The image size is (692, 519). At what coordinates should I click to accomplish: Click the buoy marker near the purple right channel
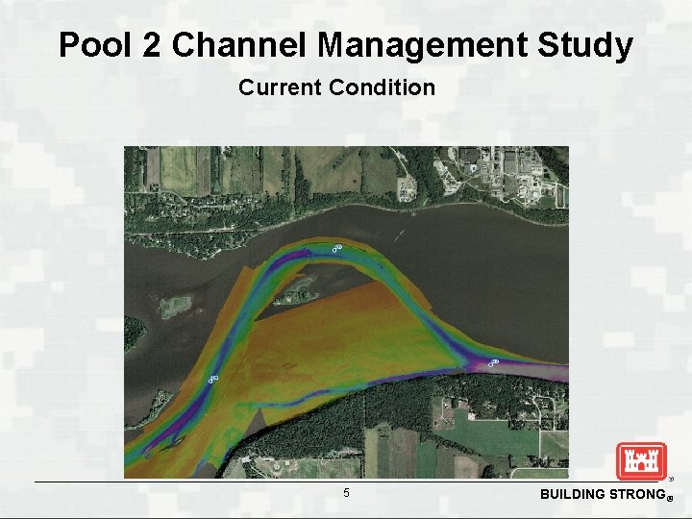493,362
